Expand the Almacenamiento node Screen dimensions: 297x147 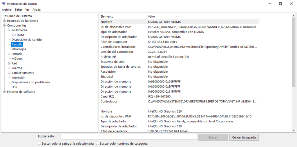(x=9, y=73)
